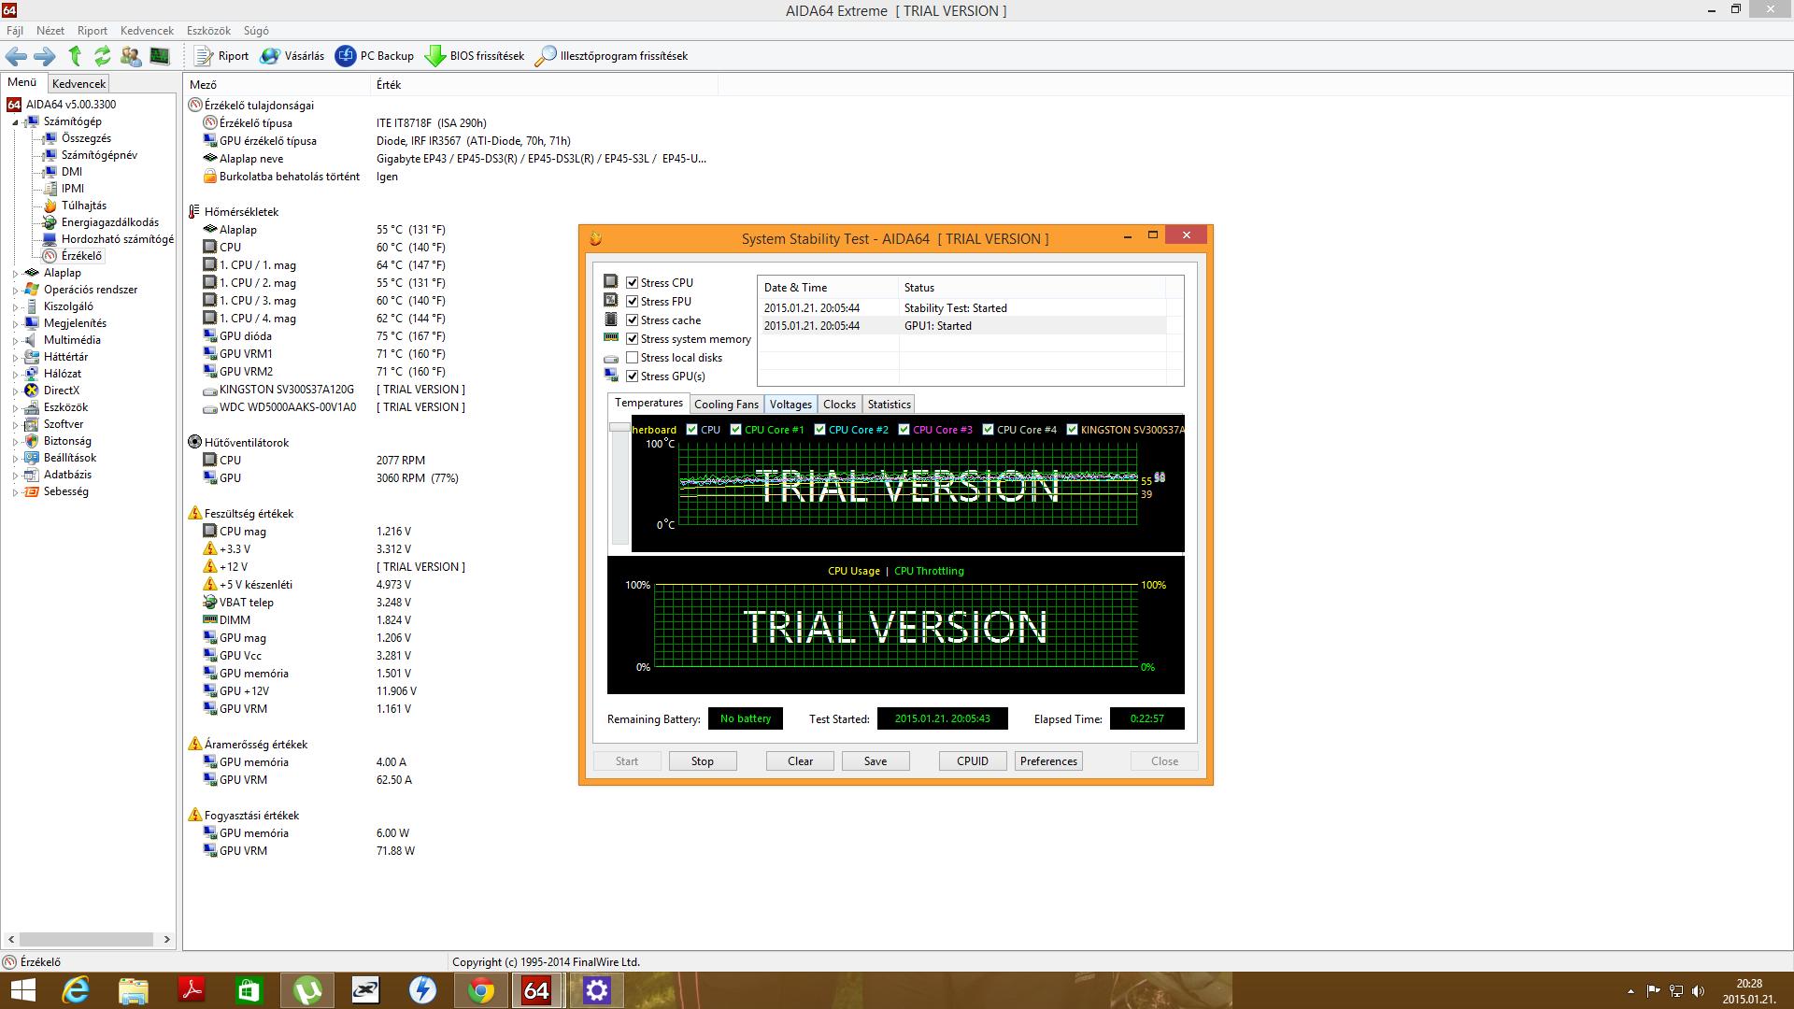
Task: Click the green monitor graph toolbar icon
Action: click(x=160, y=56)
